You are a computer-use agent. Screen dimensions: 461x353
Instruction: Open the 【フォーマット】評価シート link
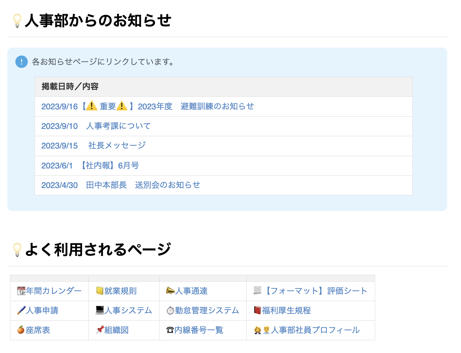[316, 291]
